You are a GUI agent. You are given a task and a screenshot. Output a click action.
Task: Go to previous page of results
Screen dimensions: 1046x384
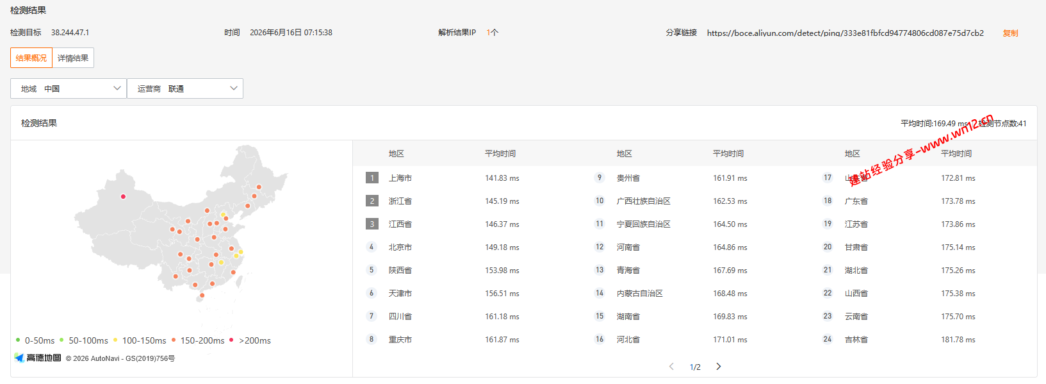point(671,367)
